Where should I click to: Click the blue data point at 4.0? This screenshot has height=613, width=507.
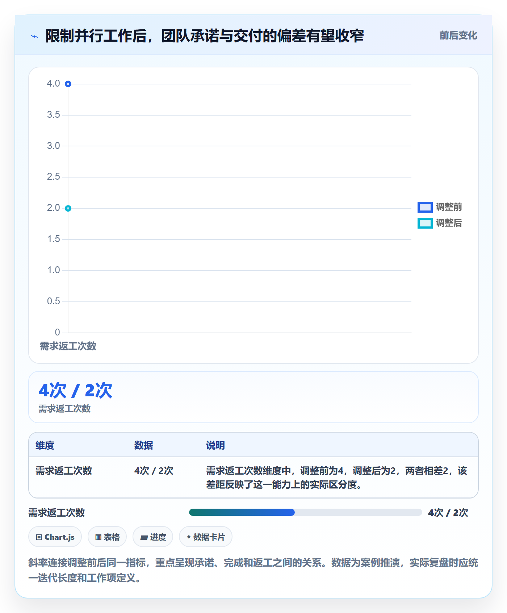coord(68,84)
